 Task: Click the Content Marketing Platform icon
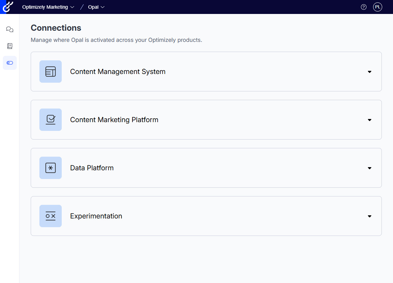click(x=51, y=120)
